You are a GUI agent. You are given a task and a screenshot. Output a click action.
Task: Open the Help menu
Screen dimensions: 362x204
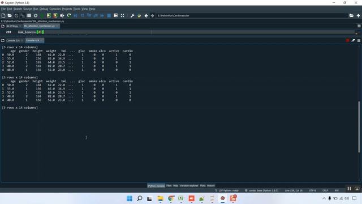click(x=92, y=9)
